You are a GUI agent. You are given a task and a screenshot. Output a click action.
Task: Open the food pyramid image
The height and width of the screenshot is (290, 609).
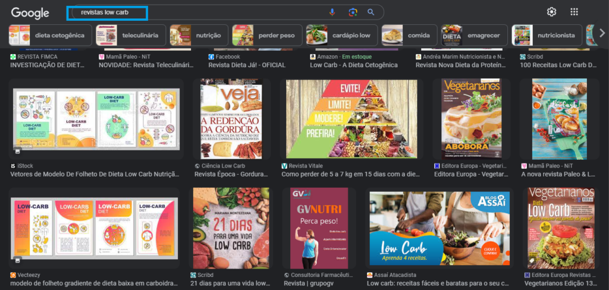pyautogui.click(x=351, y=119)
